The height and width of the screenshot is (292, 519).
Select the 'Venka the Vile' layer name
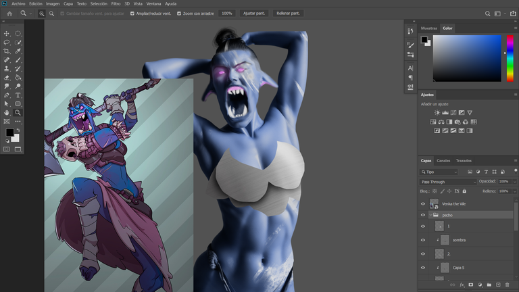tap(454, 204)
